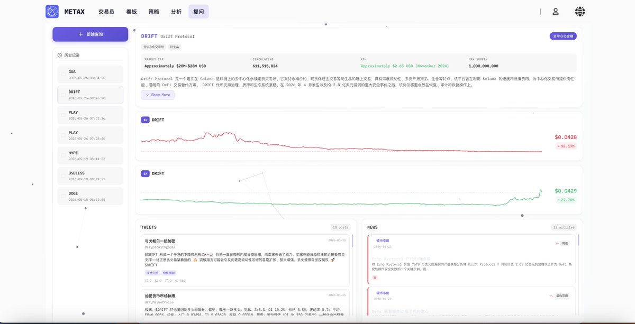
Task: Click the retweet icon on first tweet
Action: tap(157, 281)
